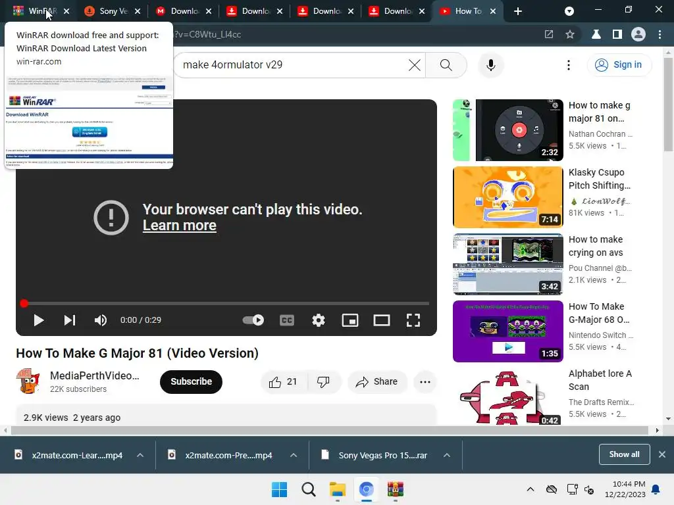674x505 pixels.
Task: Expand options for x2mate.com-Pre...mp4 download
Action: tap(294, 455)
